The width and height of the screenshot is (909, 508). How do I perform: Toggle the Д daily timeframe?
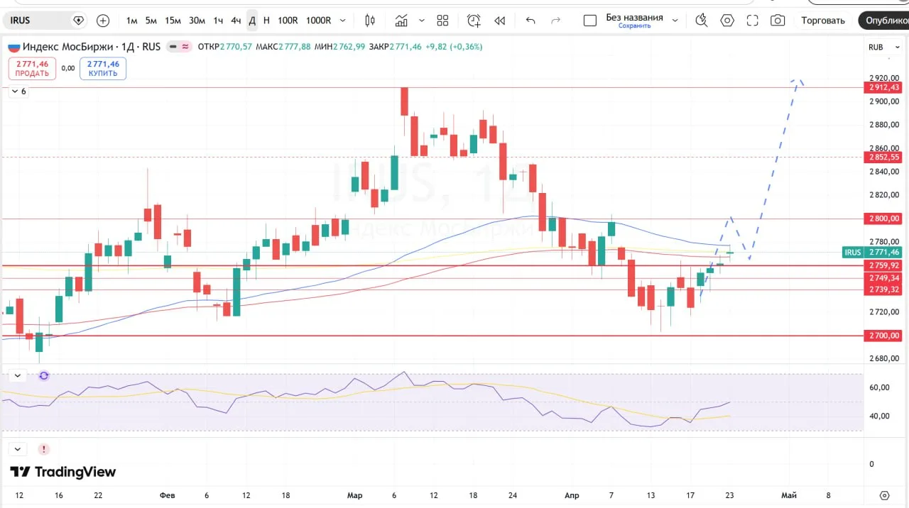(x=252, y=21)
